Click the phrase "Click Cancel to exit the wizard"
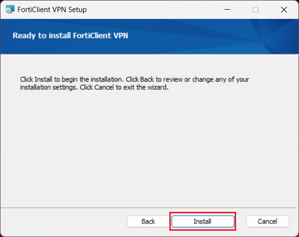Screen dimensions: 299x237 click(124, 87)
